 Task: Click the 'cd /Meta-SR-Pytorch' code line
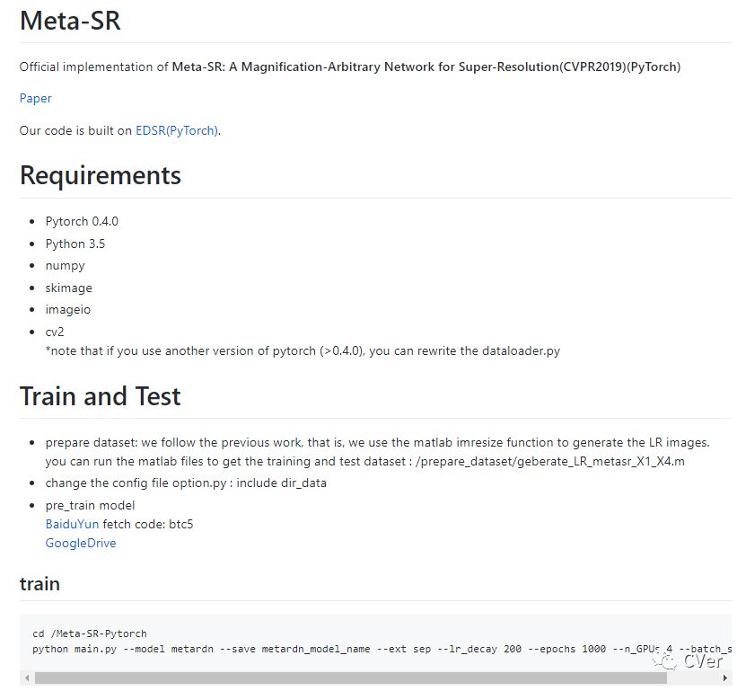pyautogui.click(x=89, y=633)
